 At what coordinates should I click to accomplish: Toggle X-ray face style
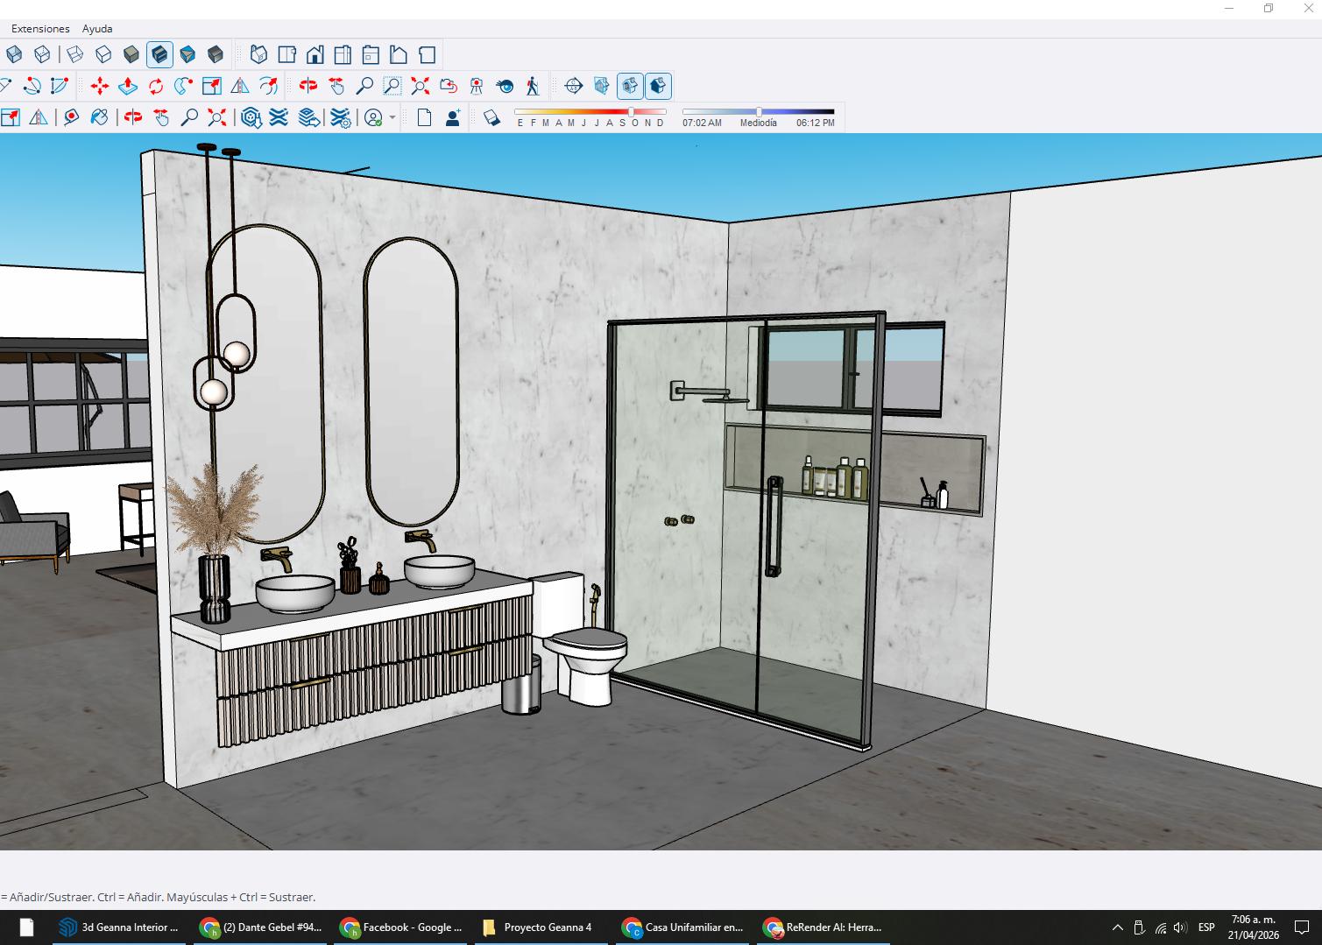tap(14, 55)
